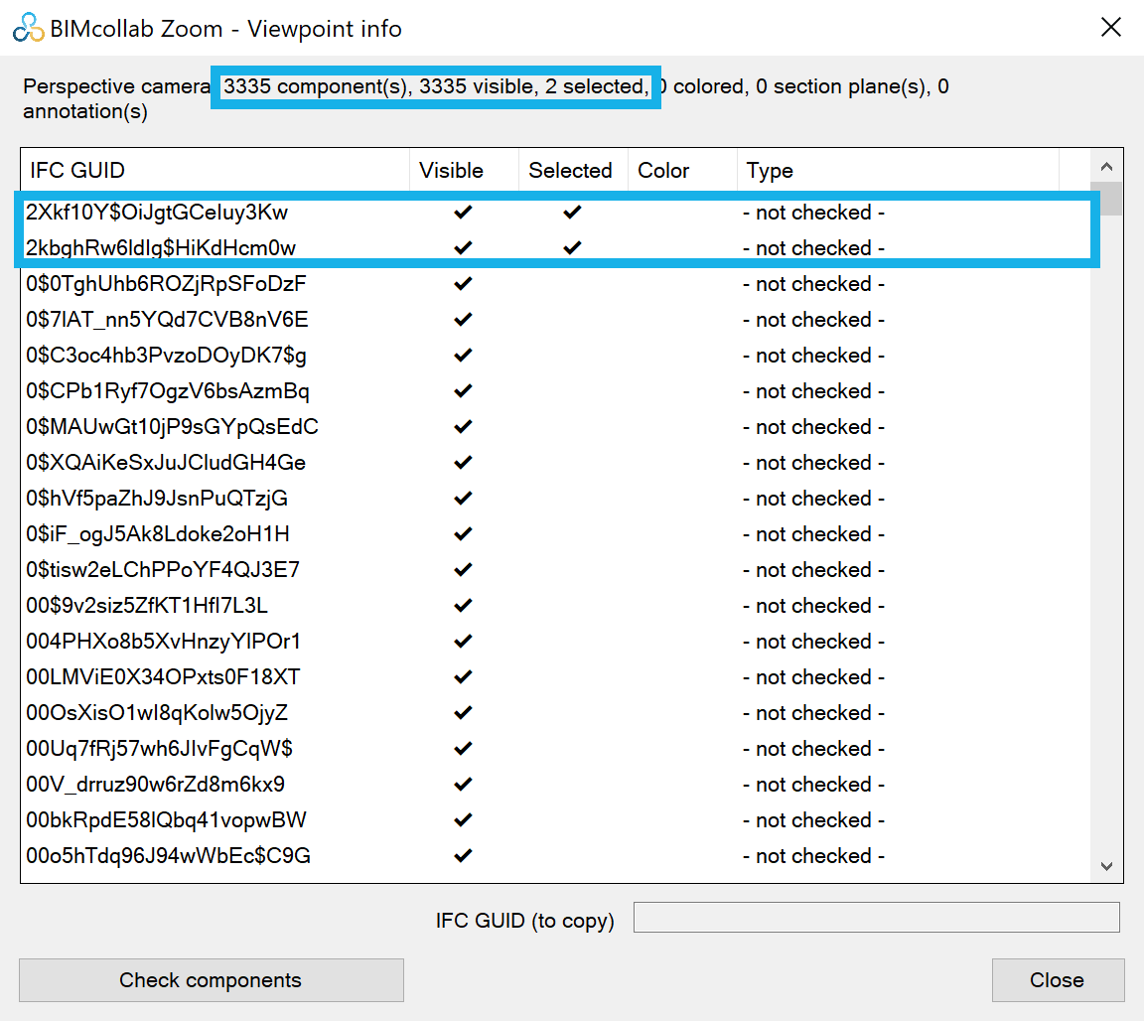The width and height of the screenshot is (1144, 1021).
Task: Click Selected checkmark for 2kbghRw6ldIg$HiKdHcm0w
Action: (572, 248)
